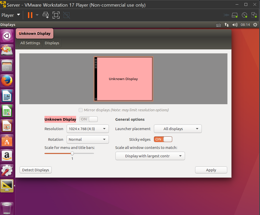Open LibreOffice Calc from launcher
Screen dimensions: 260x215
coord(7,111)
